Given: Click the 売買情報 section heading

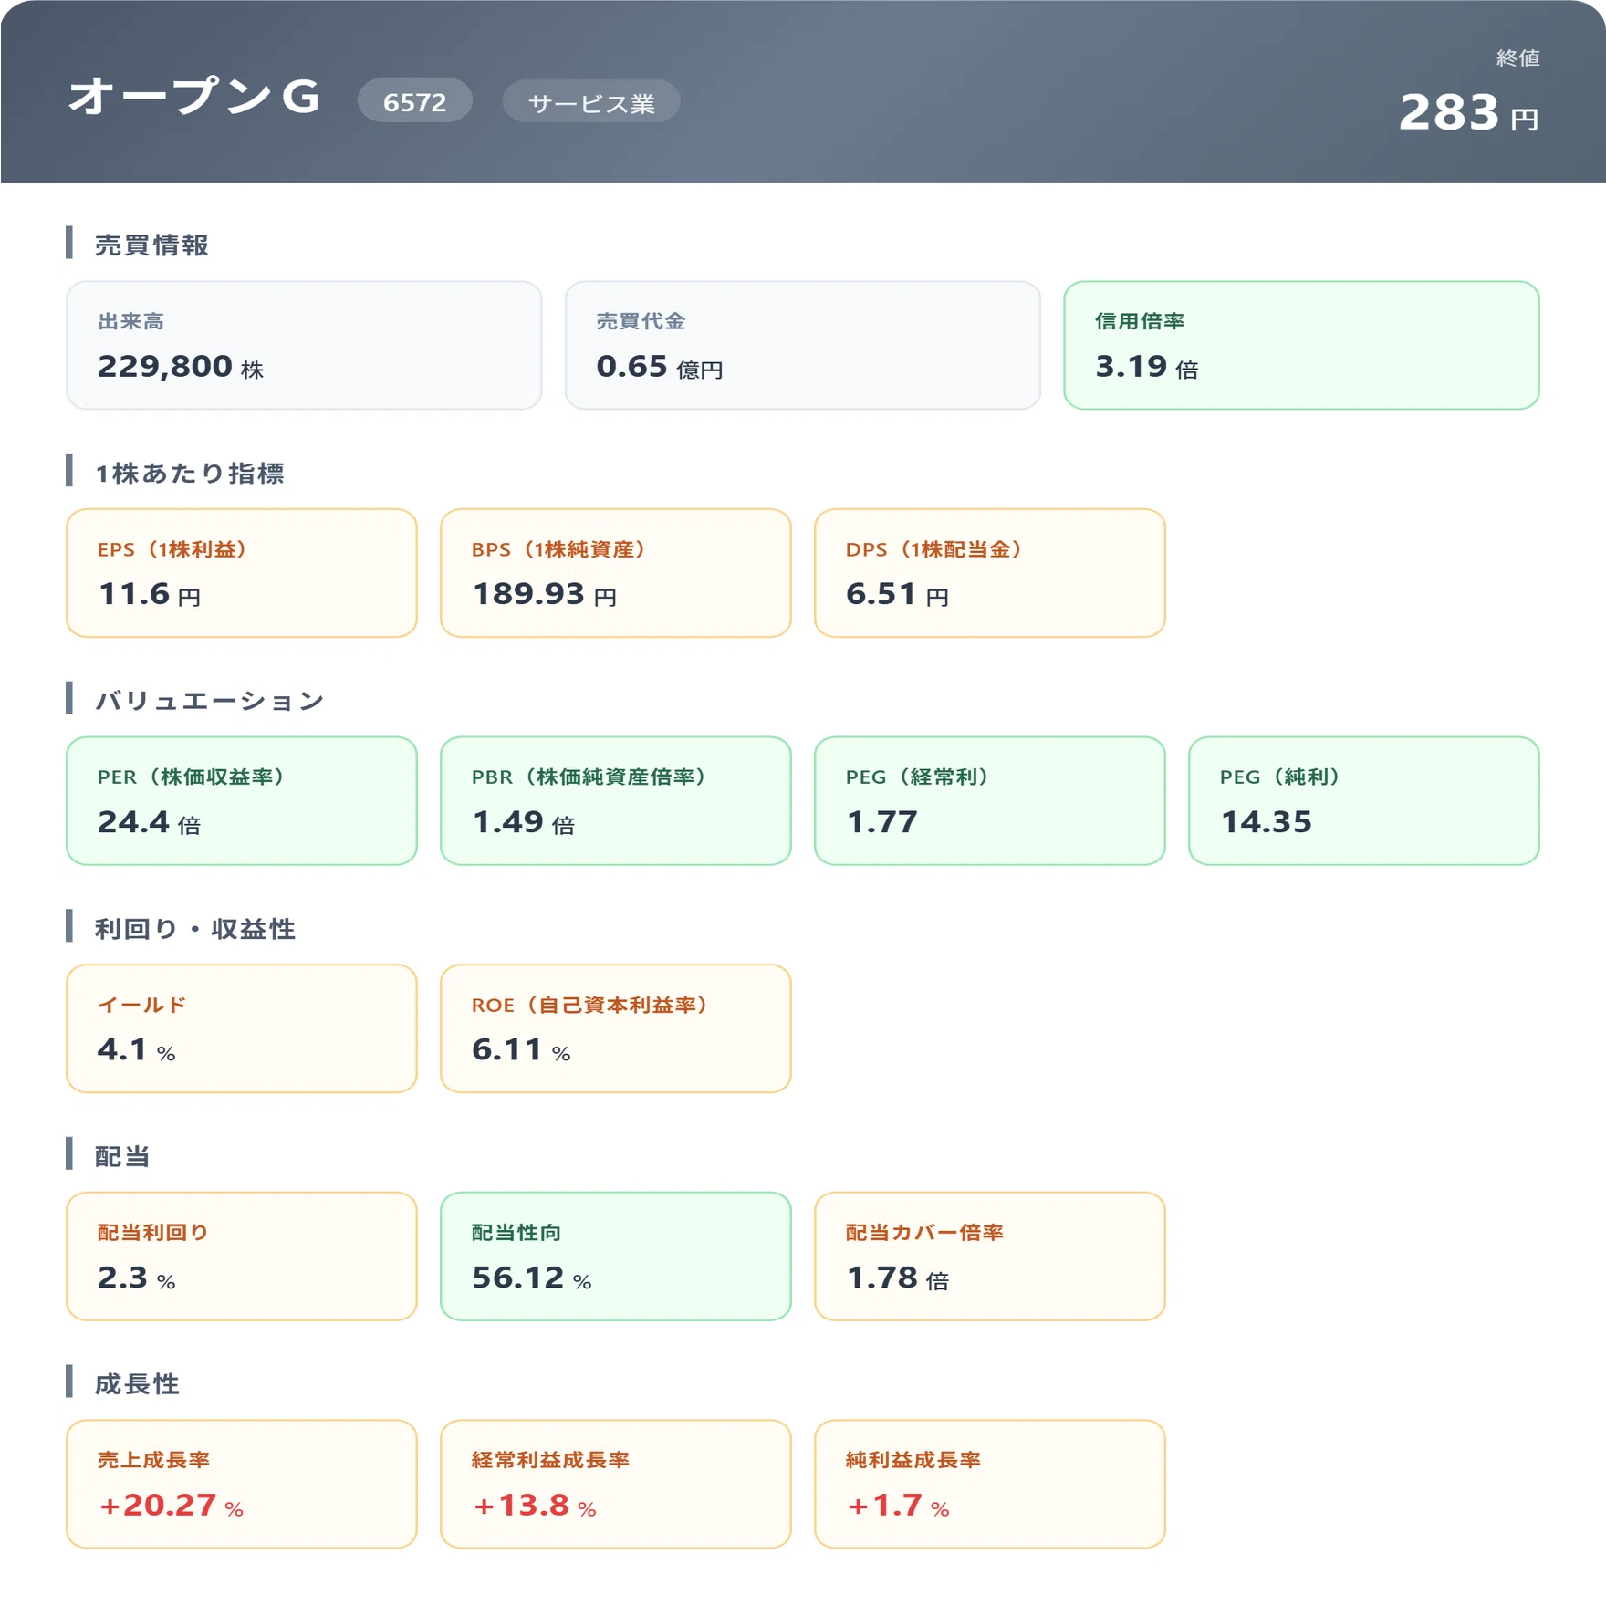Looking at the screenshot, I should [x=151, y=245].
